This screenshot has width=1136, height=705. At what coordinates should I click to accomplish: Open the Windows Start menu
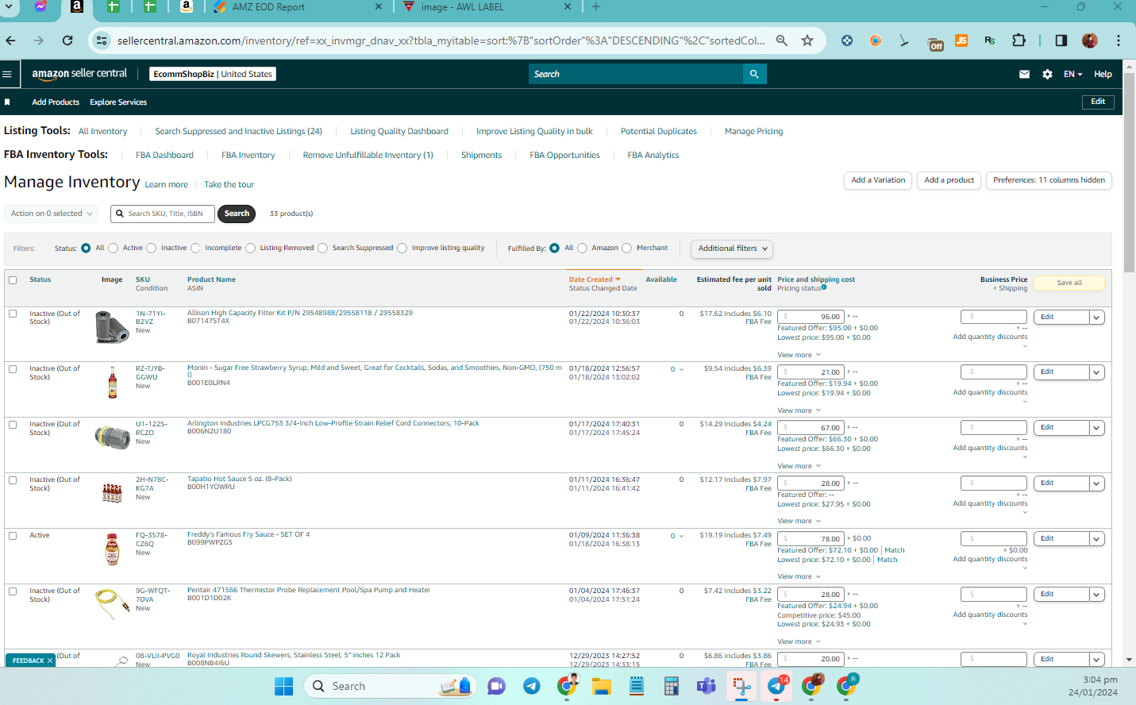tap(284, 686)
